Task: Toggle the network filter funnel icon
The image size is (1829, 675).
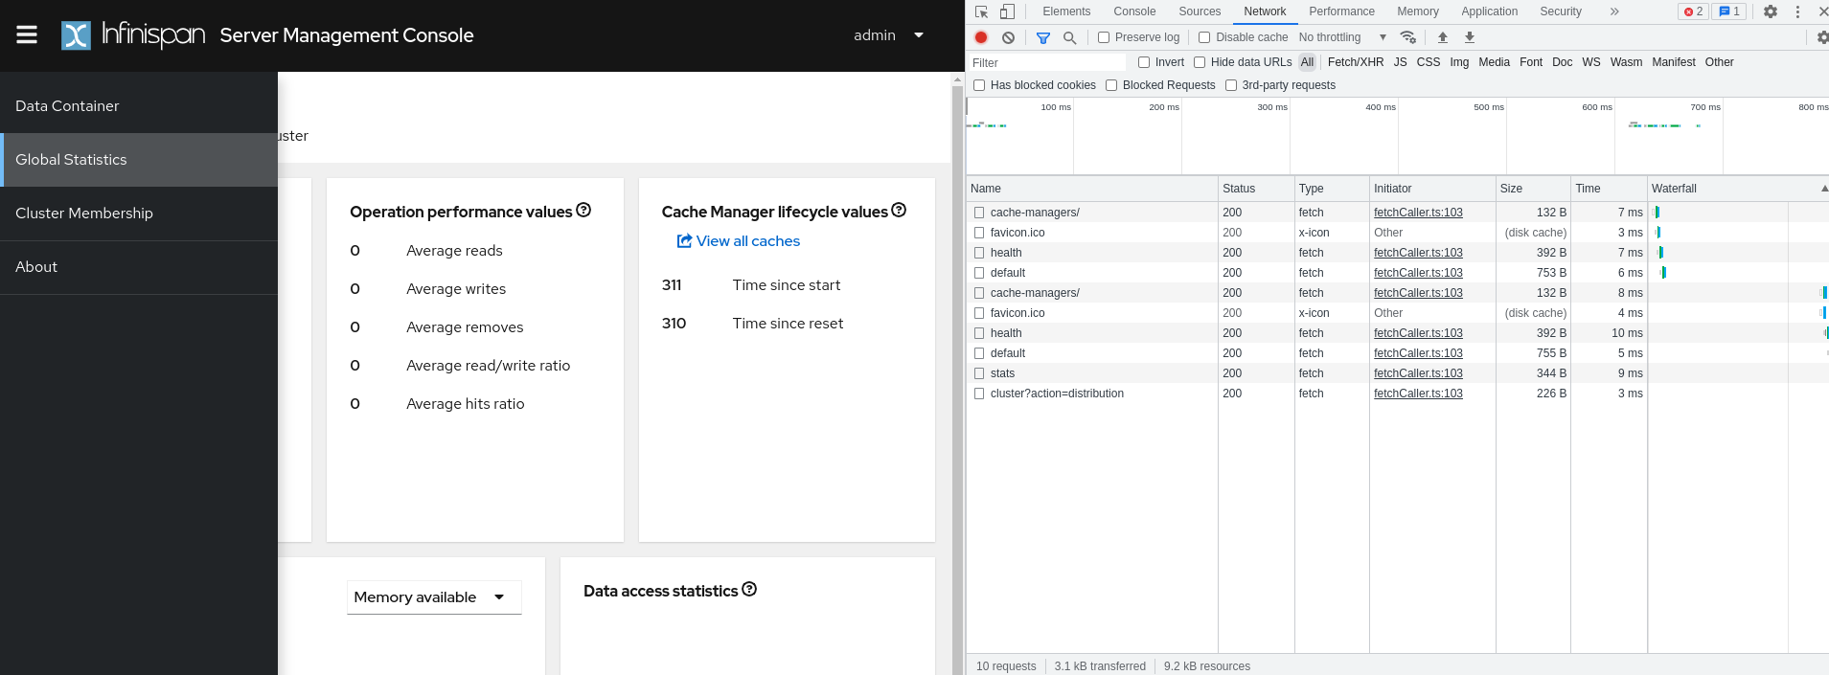Action: coord(1043,37)
